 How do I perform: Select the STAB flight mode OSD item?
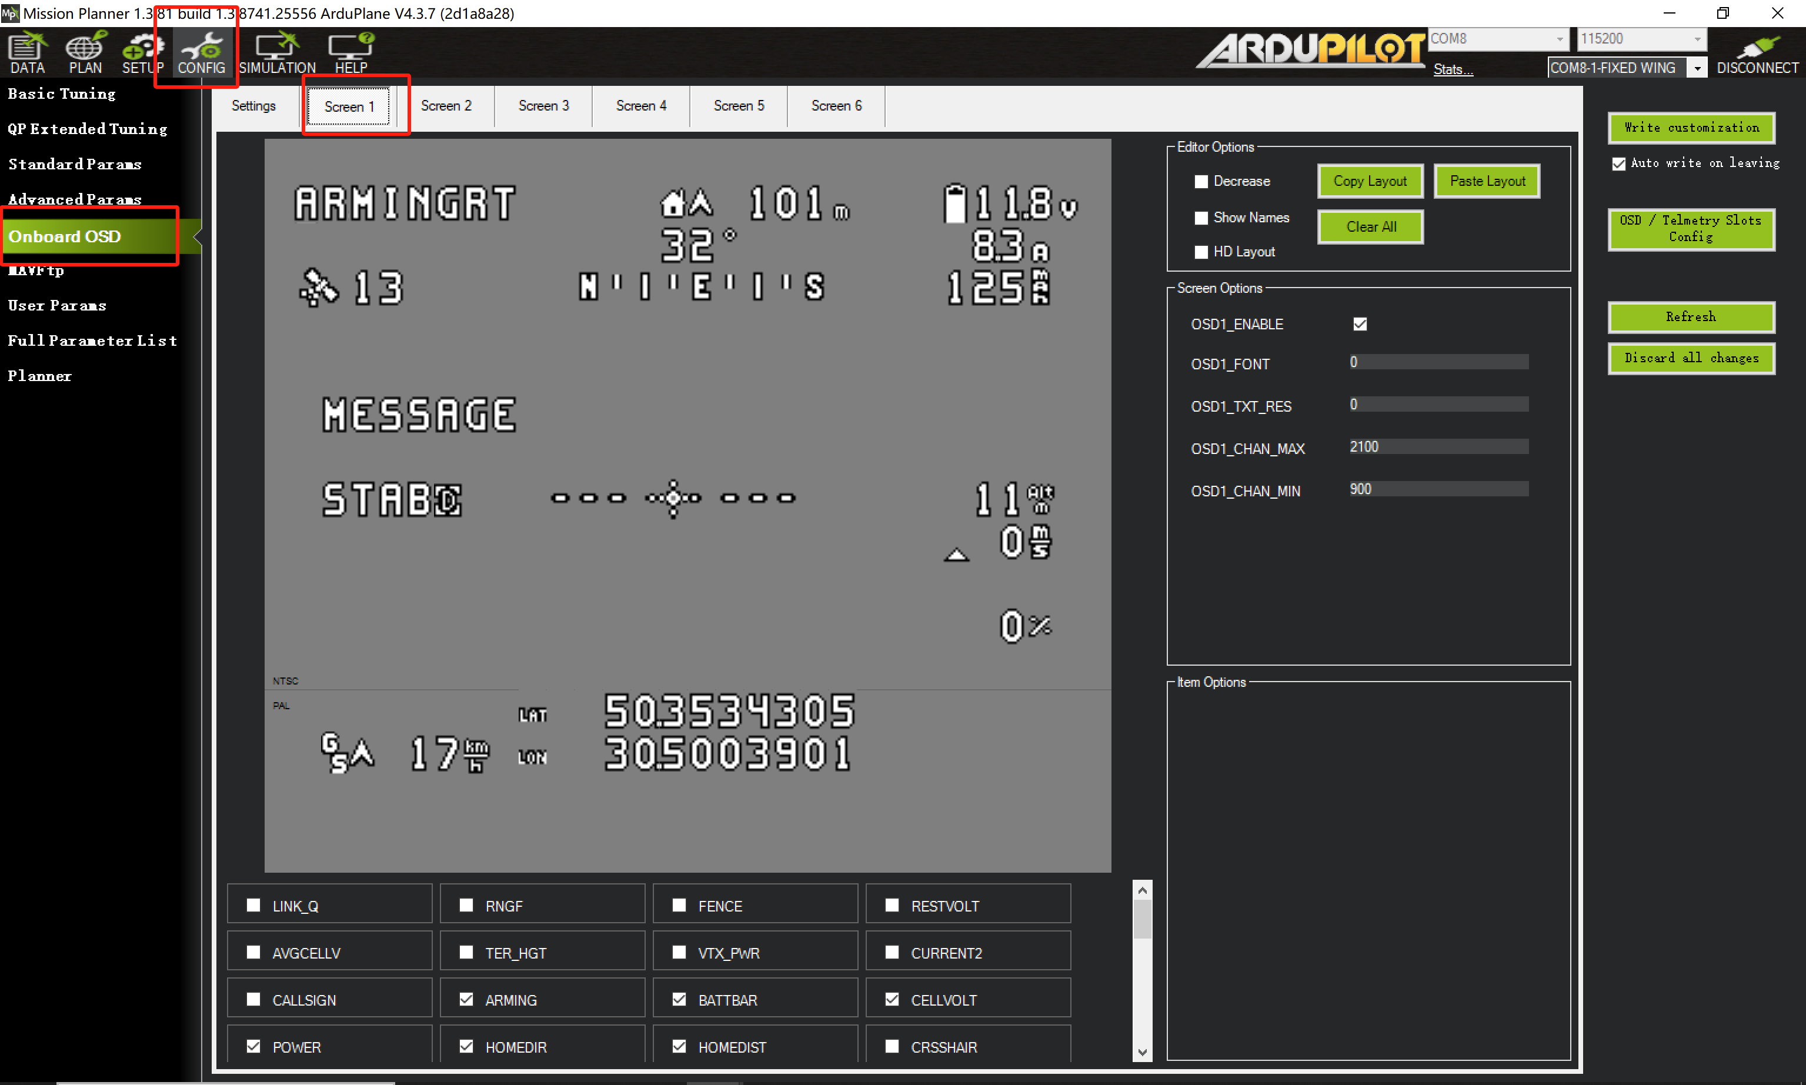(392, 499)
